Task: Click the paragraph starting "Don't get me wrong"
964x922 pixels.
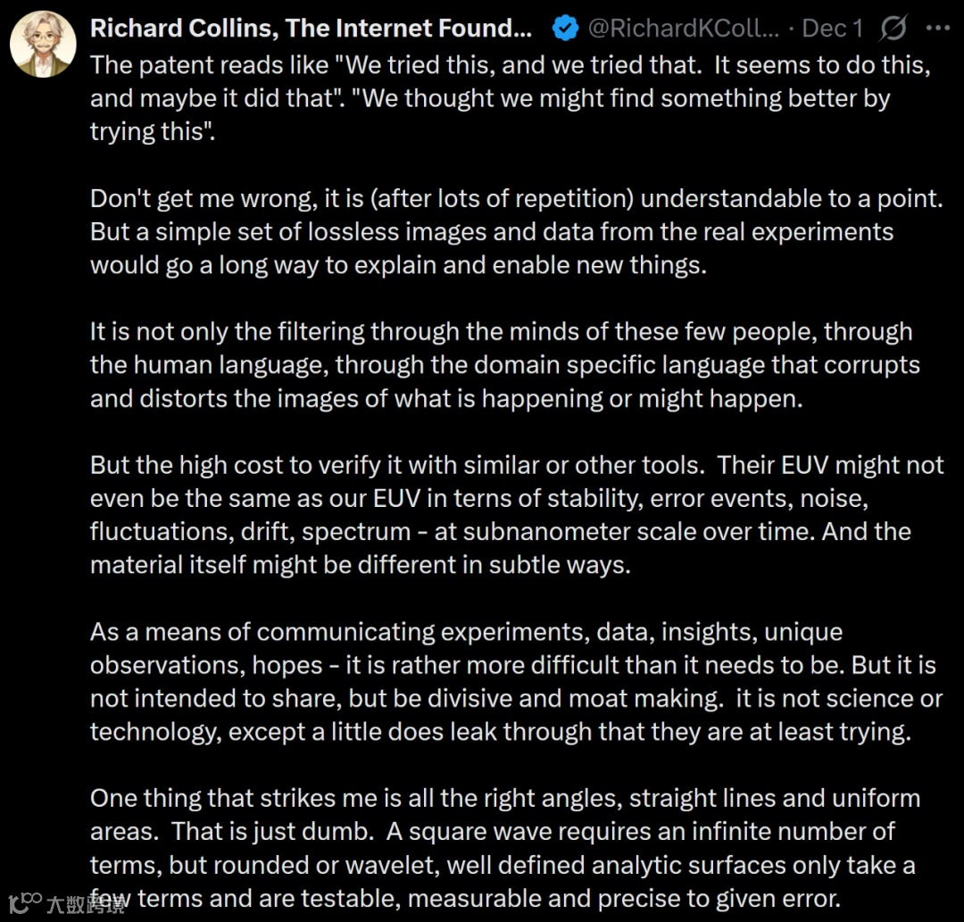Action: [x=517, y=232]
